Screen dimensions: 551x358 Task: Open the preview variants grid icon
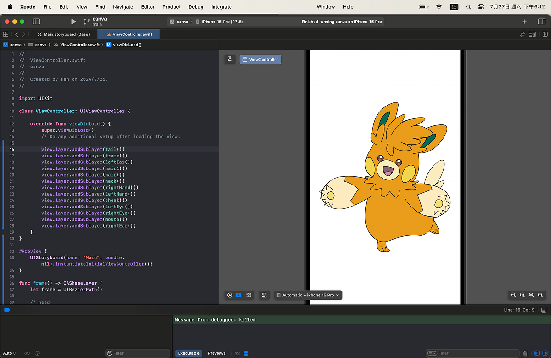[248, 295]
